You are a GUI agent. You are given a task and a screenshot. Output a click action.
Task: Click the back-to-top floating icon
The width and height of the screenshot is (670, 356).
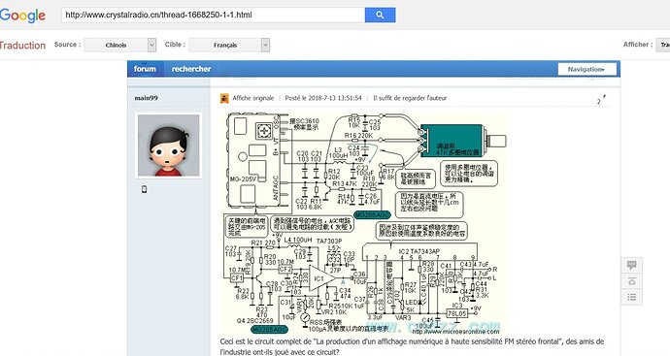point(631,281)
